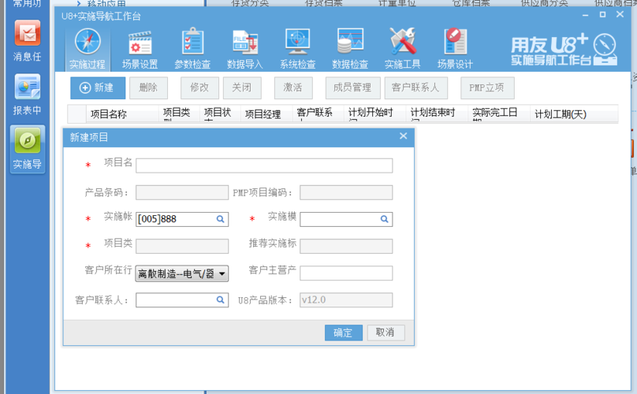The image size is (637, 394).
Task: Click search icon in 客户联系人 field
Action: (220, 299)
